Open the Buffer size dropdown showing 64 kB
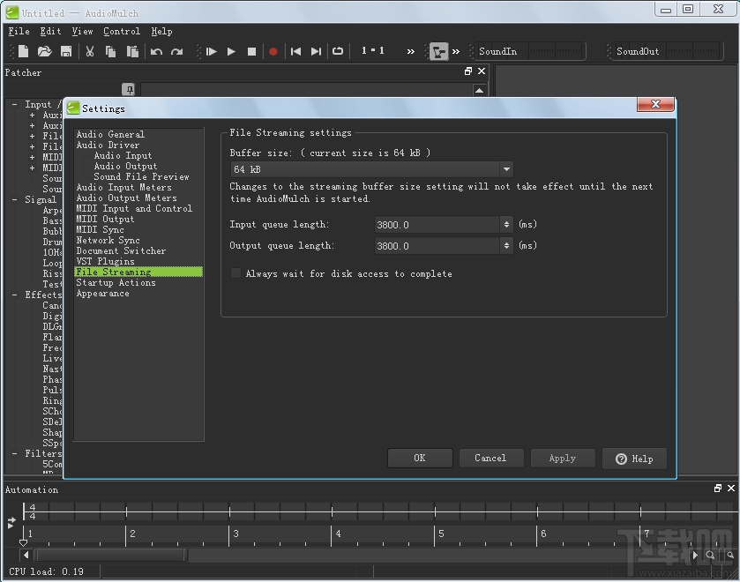740x582 pixels. coord(505,168)
